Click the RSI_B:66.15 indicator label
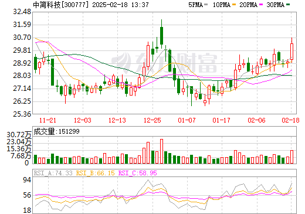This screenshot has height=214, width=305. pos(96,173)
